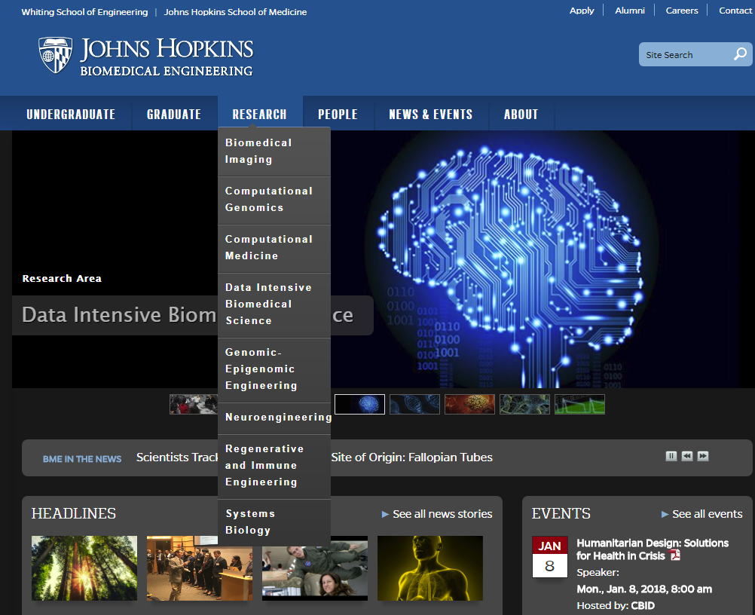755x615 pixels.
Task: Open the Graduate menu
Action: pos(174,114)
